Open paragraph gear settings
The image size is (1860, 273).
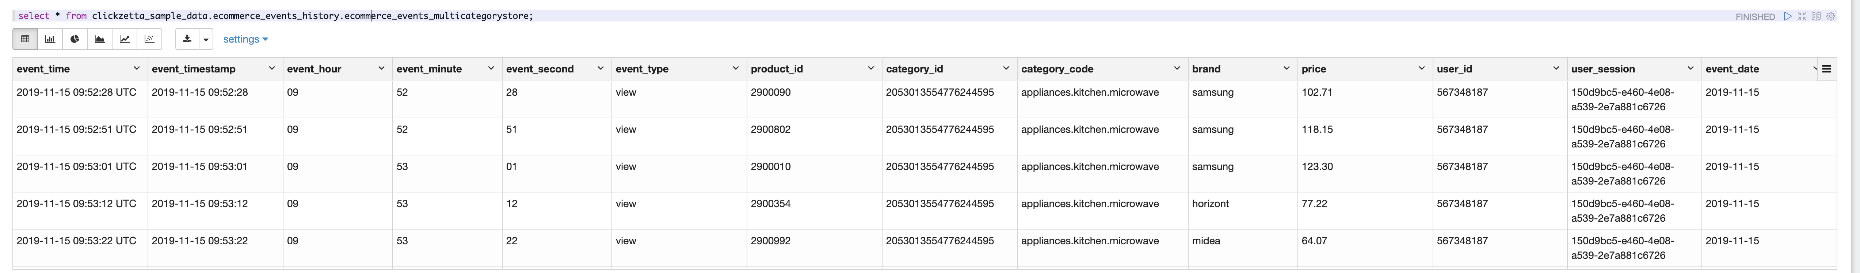1830,16
